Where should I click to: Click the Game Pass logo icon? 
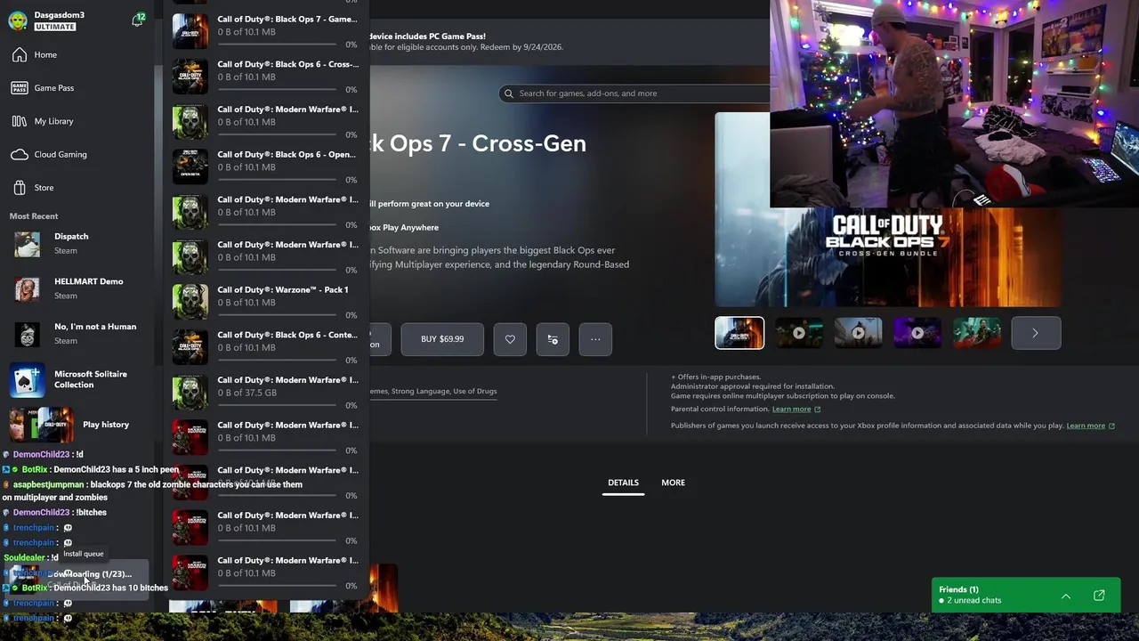[x=20, y=88]
